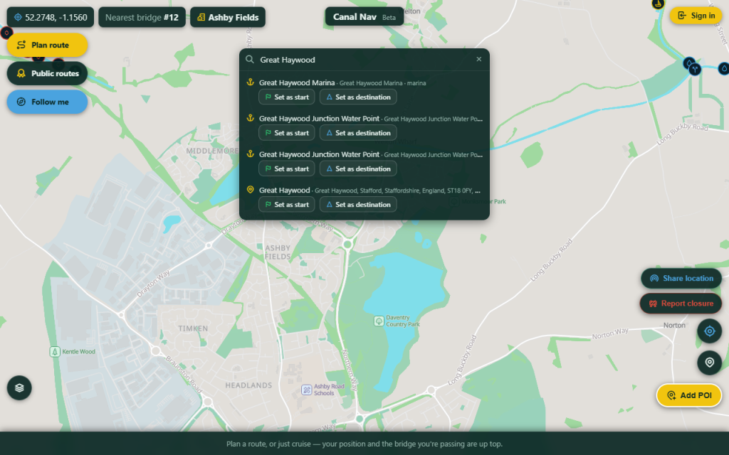Open the map layers button

tap(19, 387)
